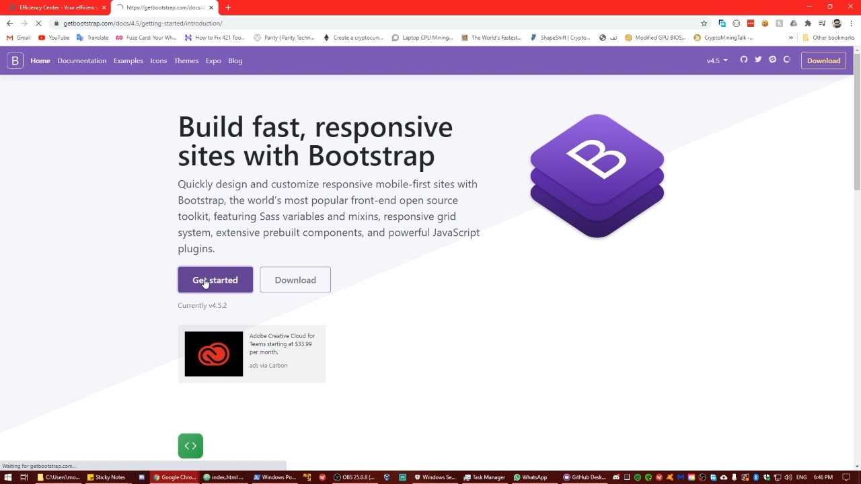The height and width of the screenshot is (484, 861).
Task: Stop loading the page with X button
Action: pyautogui.click(x=38, y=23)
